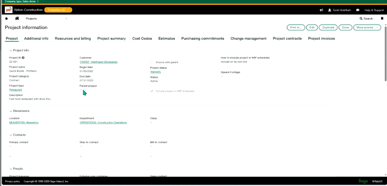
Task: Collapse the Project info section
Action: 10,50
